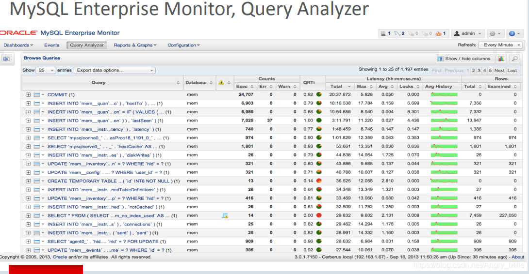Go to the Events tab
The height and width of the screenshot is (274, 529).
[51, 45]
